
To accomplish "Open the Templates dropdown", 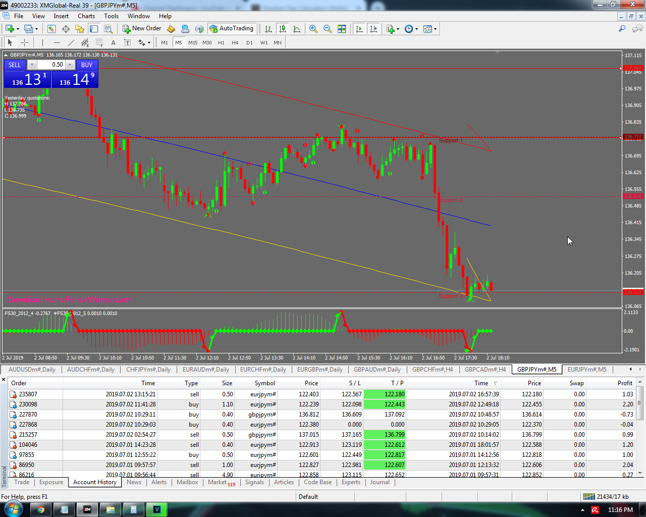I will [x=435, y=29].
